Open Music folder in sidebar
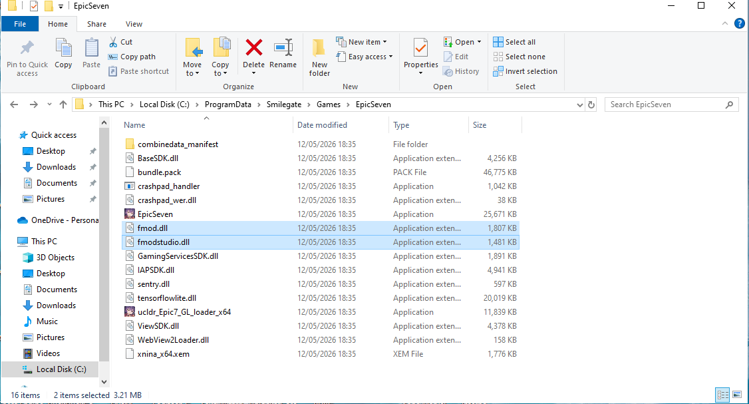The image size is (749, 404). click(x=47, y=321)
